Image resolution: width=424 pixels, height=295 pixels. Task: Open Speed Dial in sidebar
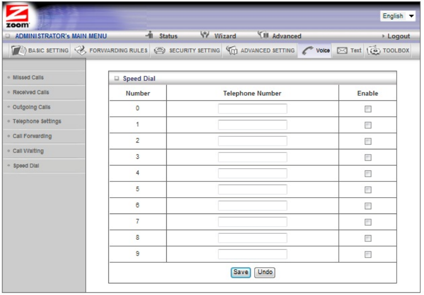pos(26,166)
